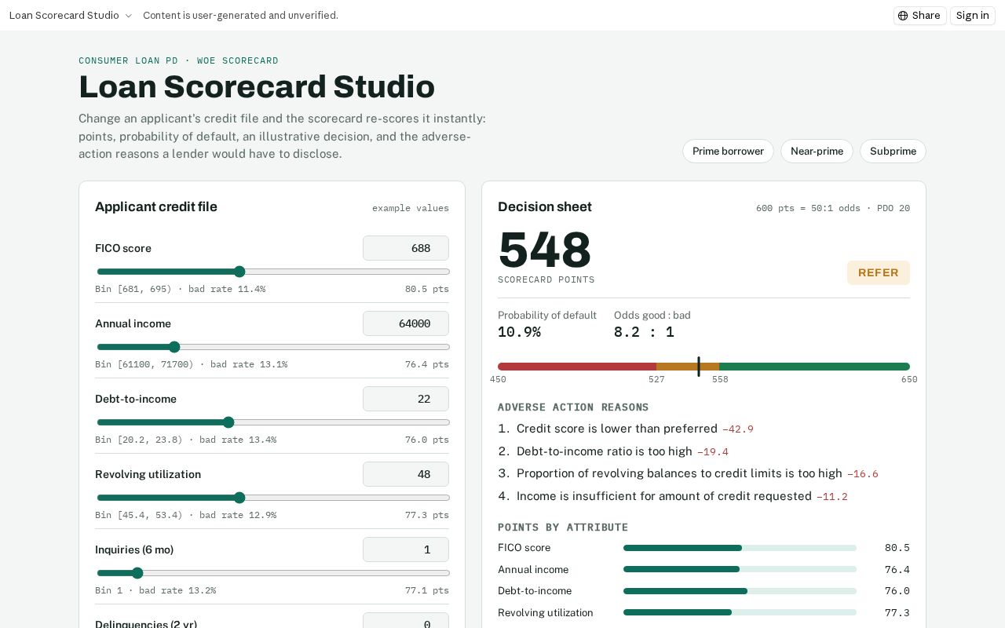Load the Near-prime preset
Viewport: 1005px width, 628px height.
click(817, 152)
